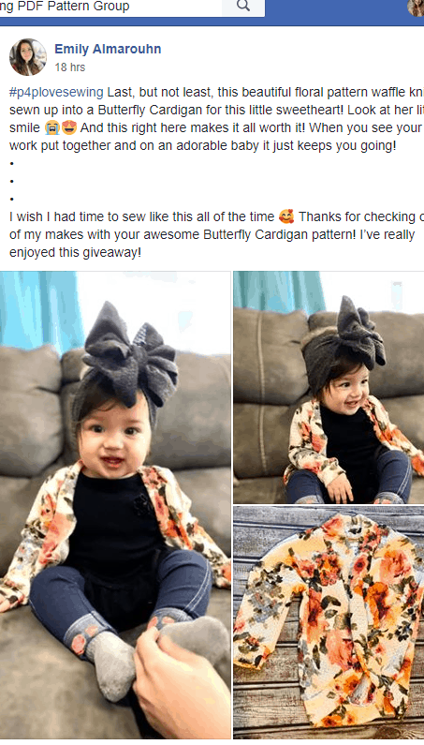Image resolution: width=424 pixels, height=745 pixels.
Task: Open the large photo of the baby sitting
Action: 115,505
